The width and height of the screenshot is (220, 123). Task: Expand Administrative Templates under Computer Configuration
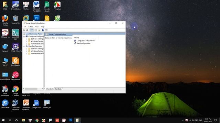coord(26,44)
